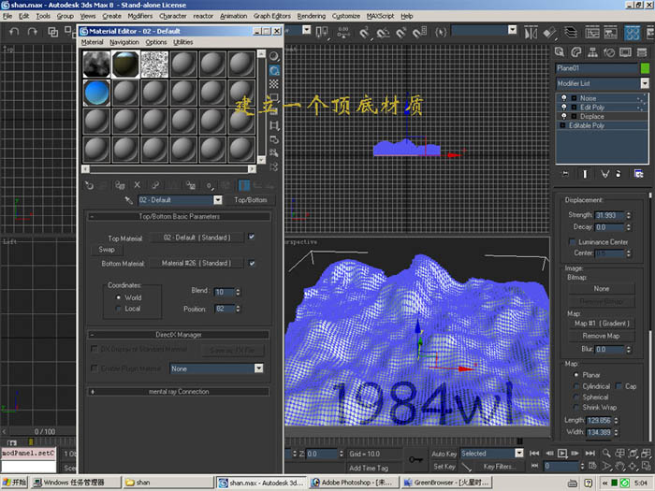Toggle the Backlight icon in Material Editor
The image size is (655, 491).
[x=274, y=70]
